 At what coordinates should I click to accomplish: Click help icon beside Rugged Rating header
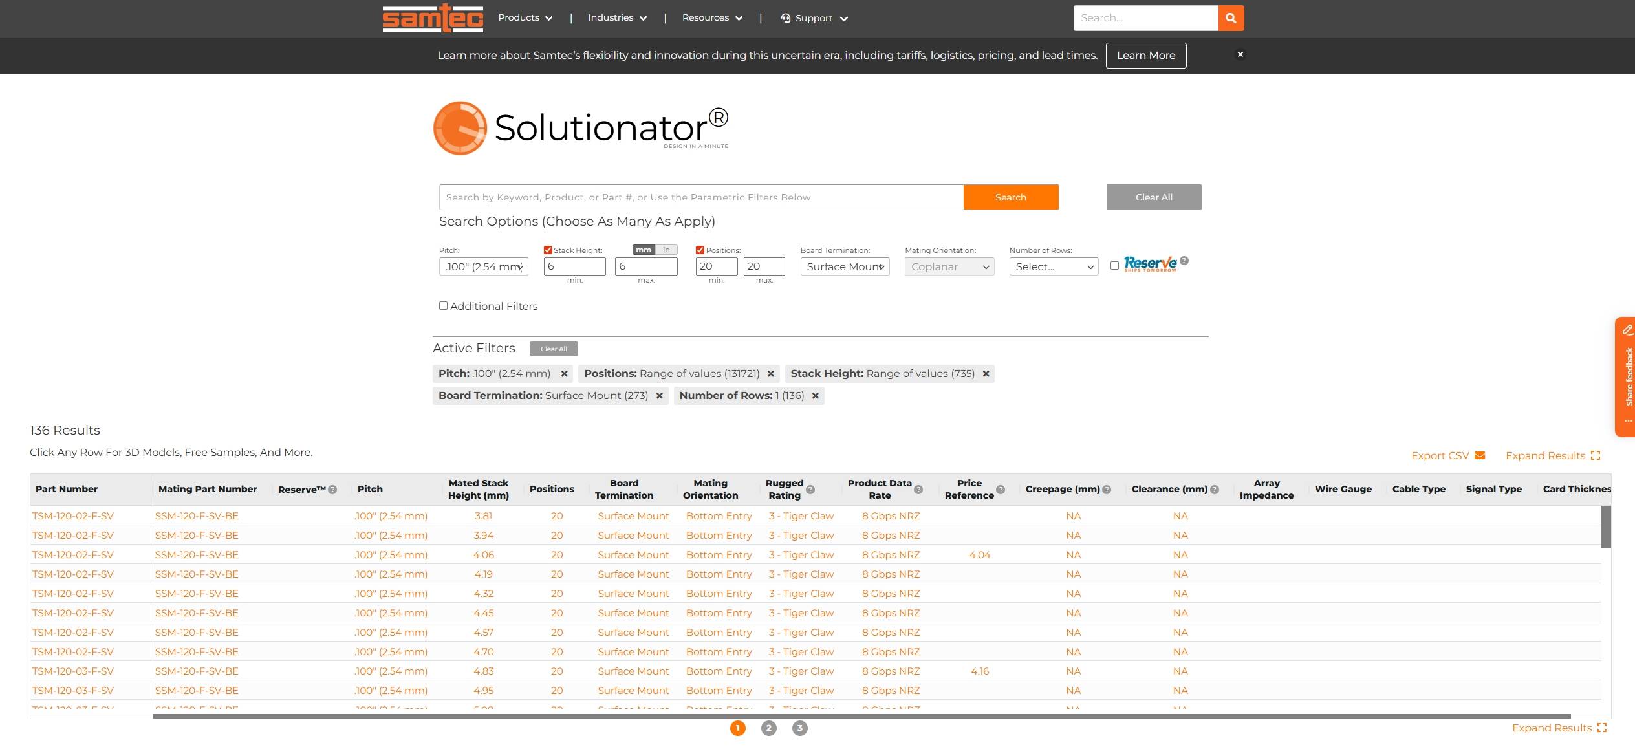(x=810, y=490)
